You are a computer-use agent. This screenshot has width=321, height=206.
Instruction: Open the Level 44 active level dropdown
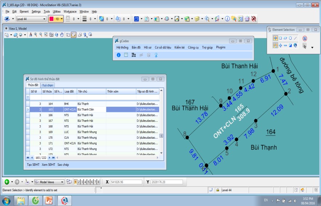(45, 19)
